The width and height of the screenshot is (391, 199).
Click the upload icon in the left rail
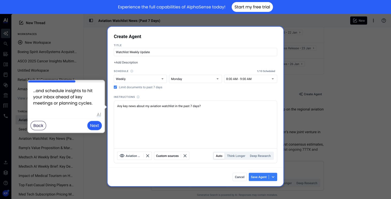(6, 162)
